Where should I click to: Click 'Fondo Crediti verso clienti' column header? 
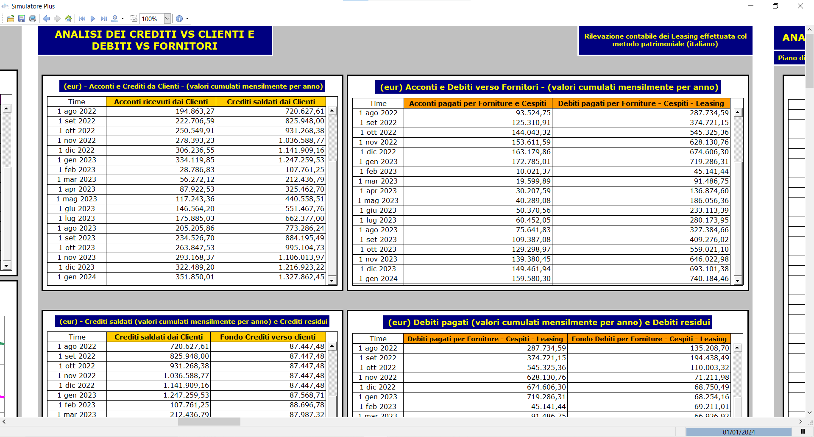(x=268, y=337)
